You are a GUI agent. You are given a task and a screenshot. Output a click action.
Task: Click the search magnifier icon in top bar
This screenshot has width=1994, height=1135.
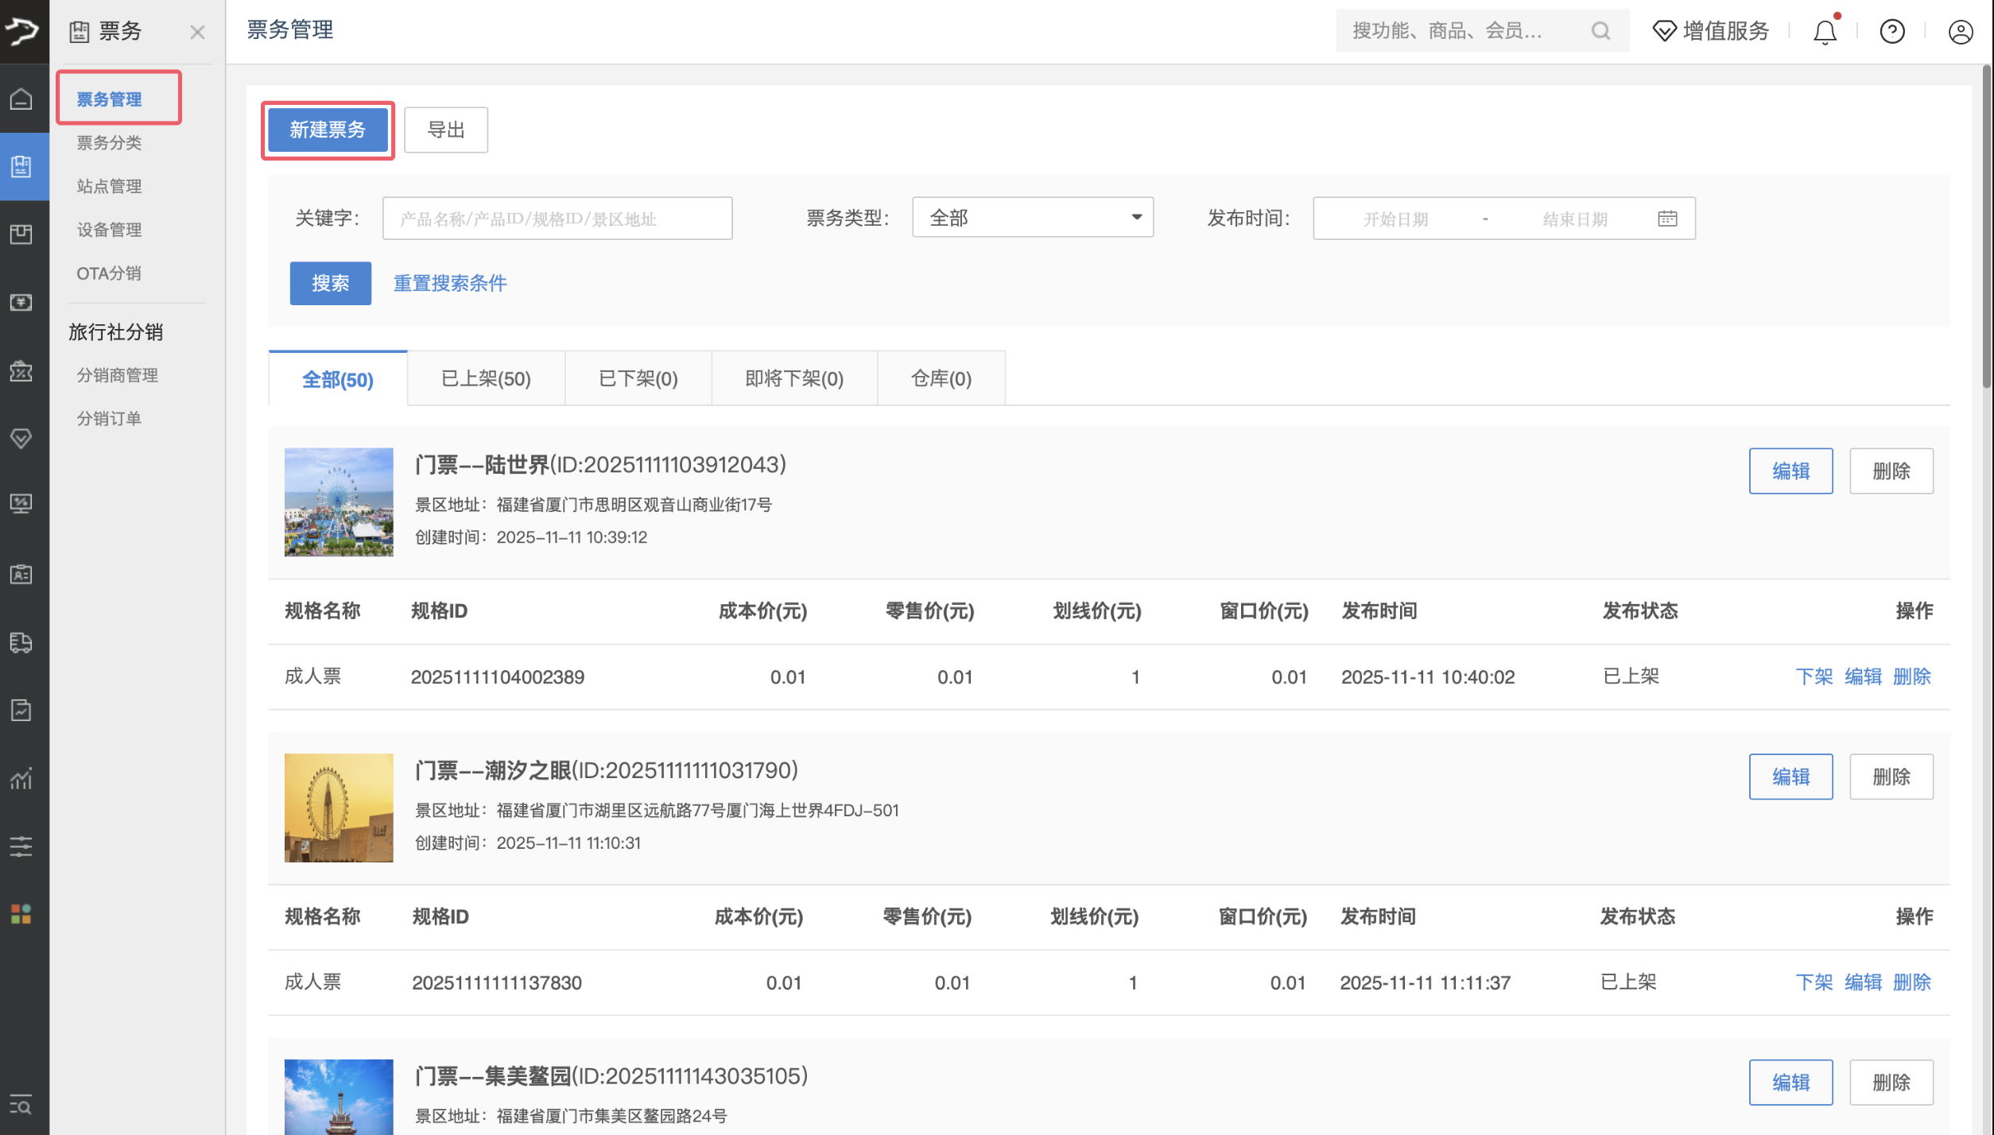pos(1600,31)
